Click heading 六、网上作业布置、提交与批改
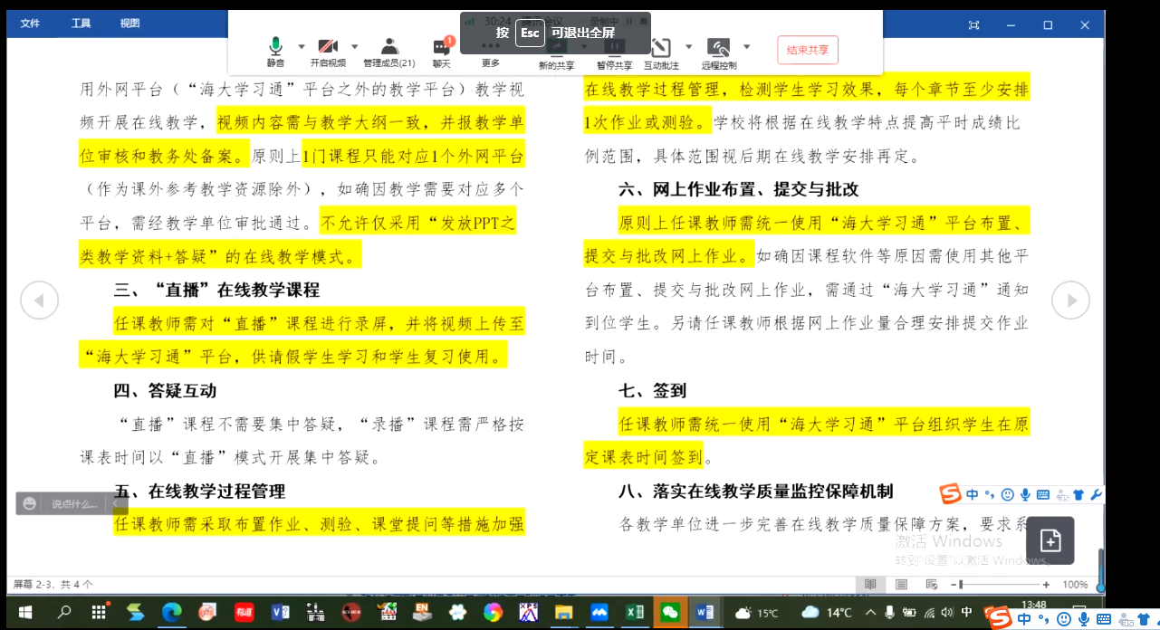This screenshot has height=630, width=1160. pyautogui.click(x=738, y=190)
